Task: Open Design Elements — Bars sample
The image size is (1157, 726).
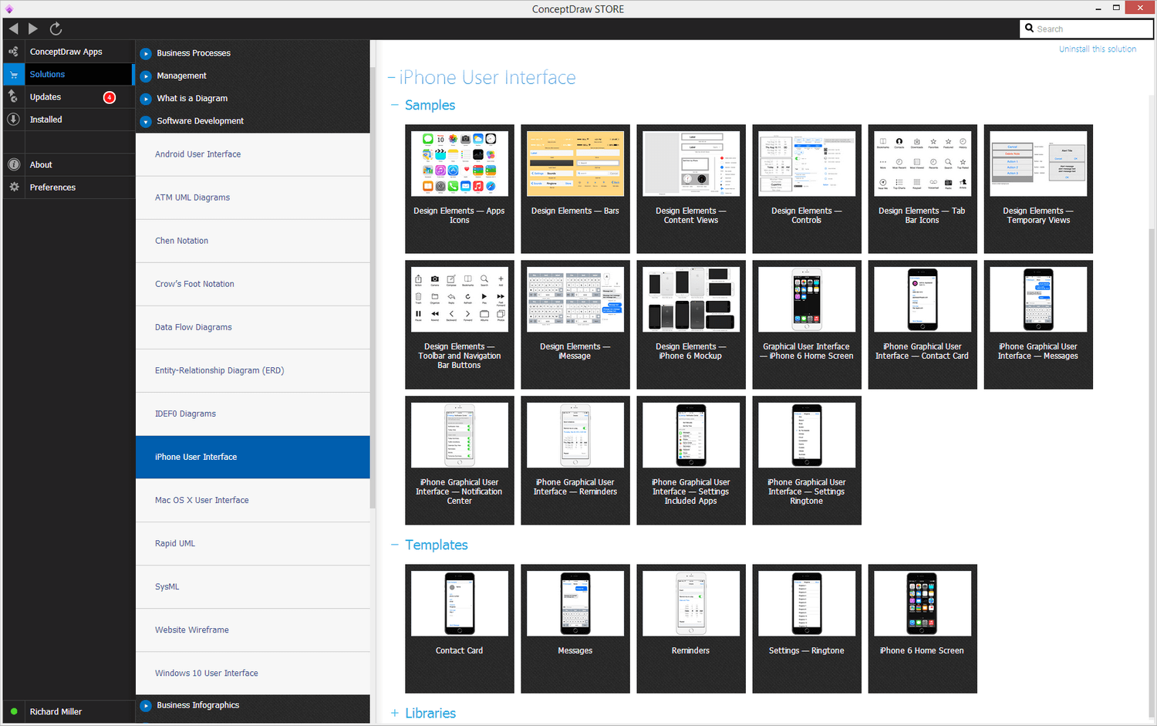Action: coord(575,188)
